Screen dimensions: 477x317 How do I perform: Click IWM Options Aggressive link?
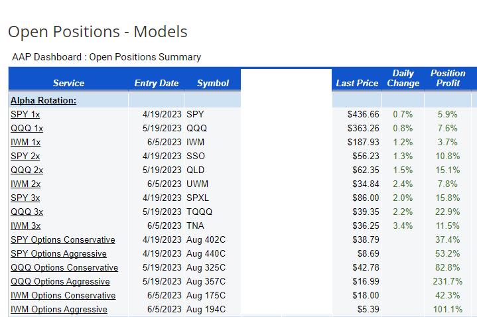(x=59, y=309)
